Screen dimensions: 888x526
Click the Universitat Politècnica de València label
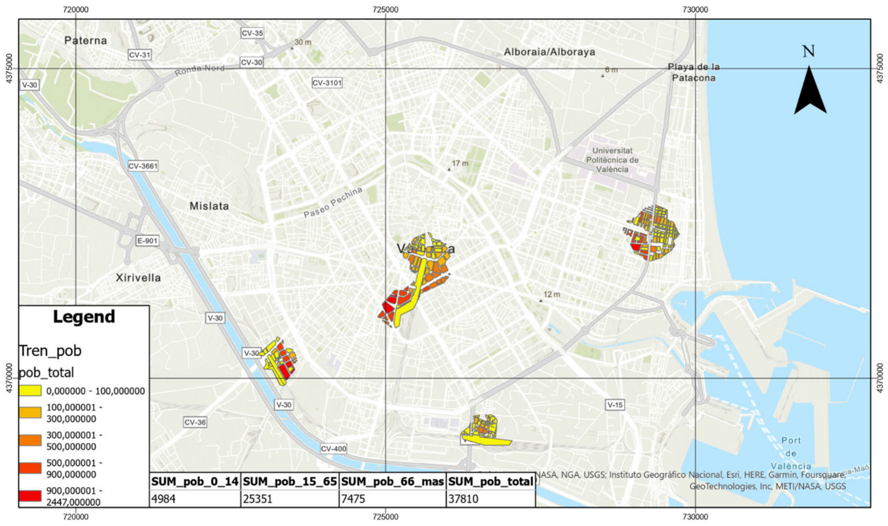point(612,160)
